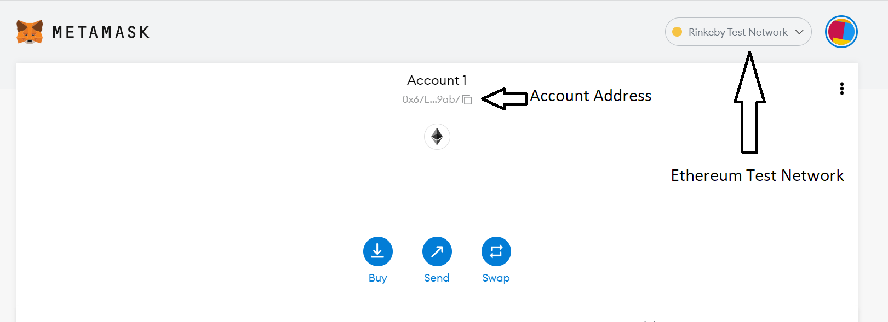The height and width of the screenshot is (322, 888).
Task: Select Account 1 name label
Action: tap(437, 80)
